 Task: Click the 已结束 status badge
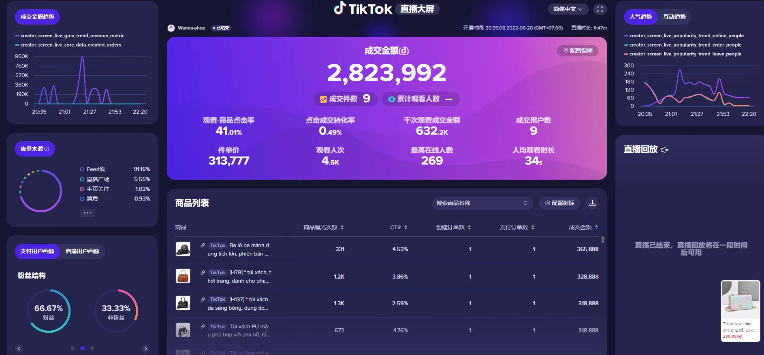pyautogui.click(x=221, y=28)
